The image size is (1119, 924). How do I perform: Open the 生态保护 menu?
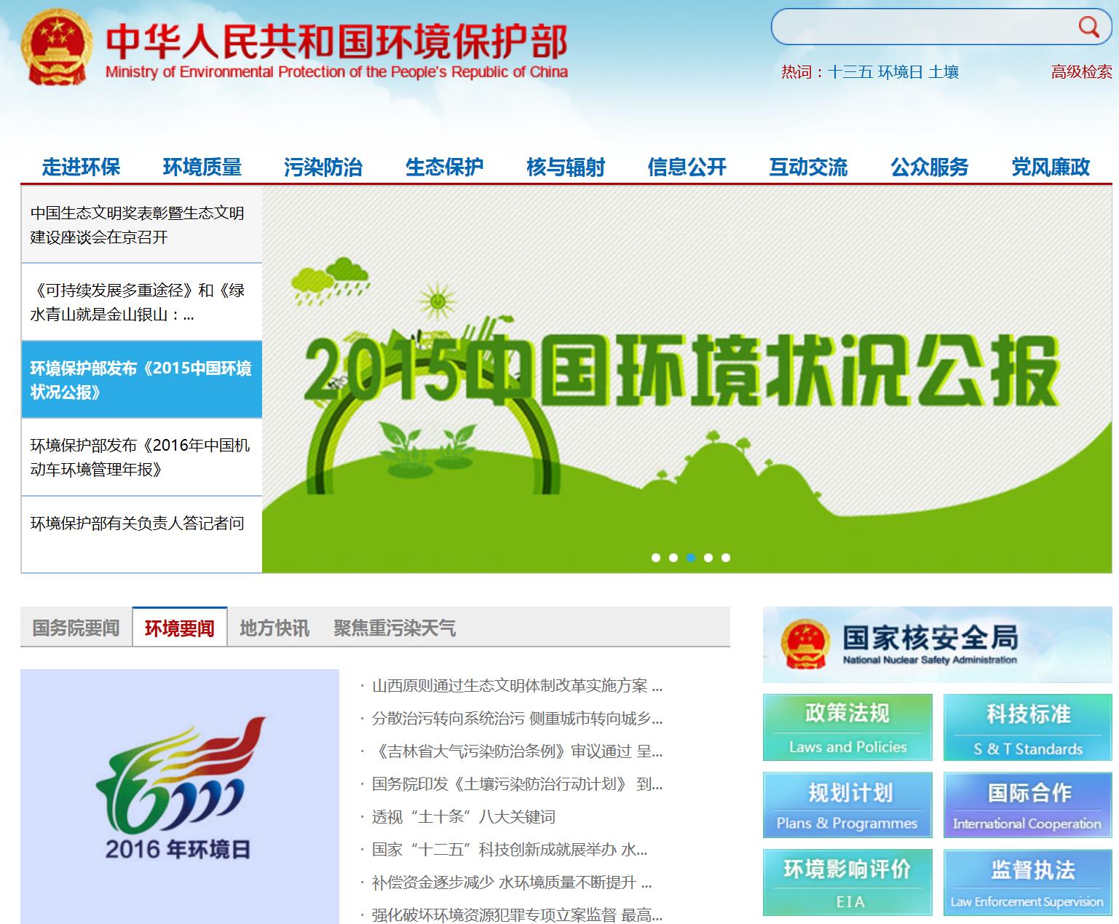point(444,167)
